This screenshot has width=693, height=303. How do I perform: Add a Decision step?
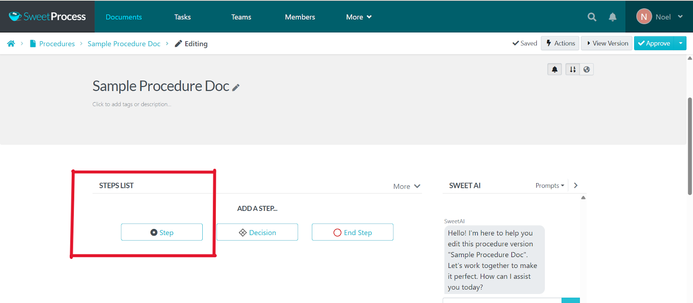click(257, 232)
